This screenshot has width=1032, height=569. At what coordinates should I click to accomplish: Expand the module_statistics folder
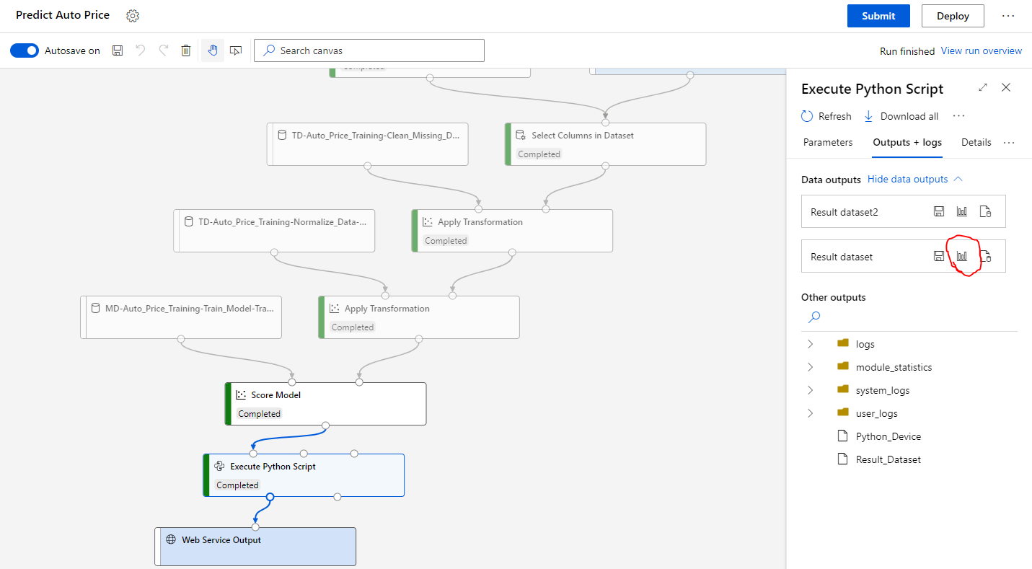(810, 367)
